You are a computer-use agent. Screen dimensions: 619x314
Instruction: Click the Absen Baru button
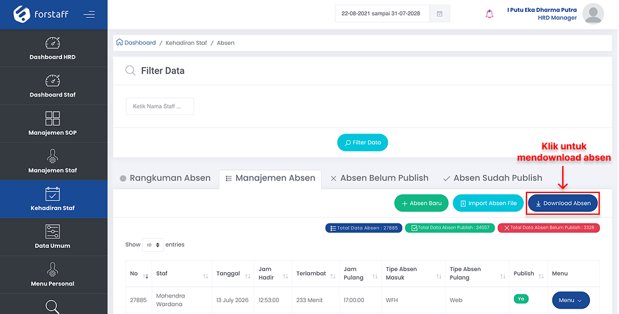tap(421, 203)
